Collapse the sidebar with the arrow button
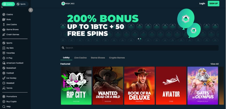 pos(31,10)
